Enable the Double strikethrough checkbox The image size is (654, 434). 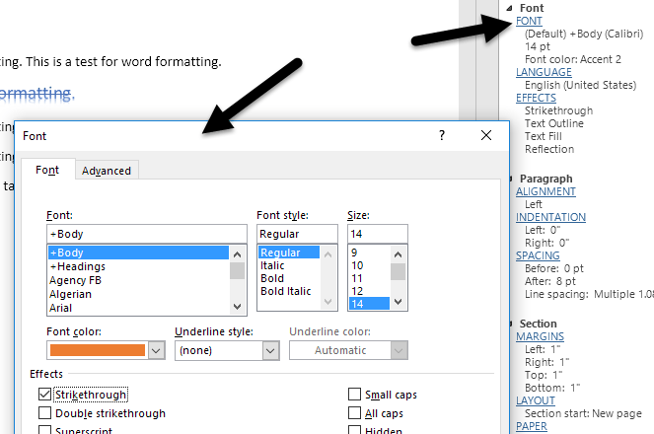(x=44, y=413)
